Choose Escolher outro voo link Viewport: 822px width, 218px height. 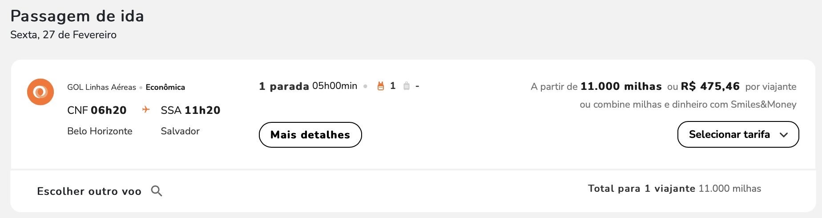pos(89,191)
